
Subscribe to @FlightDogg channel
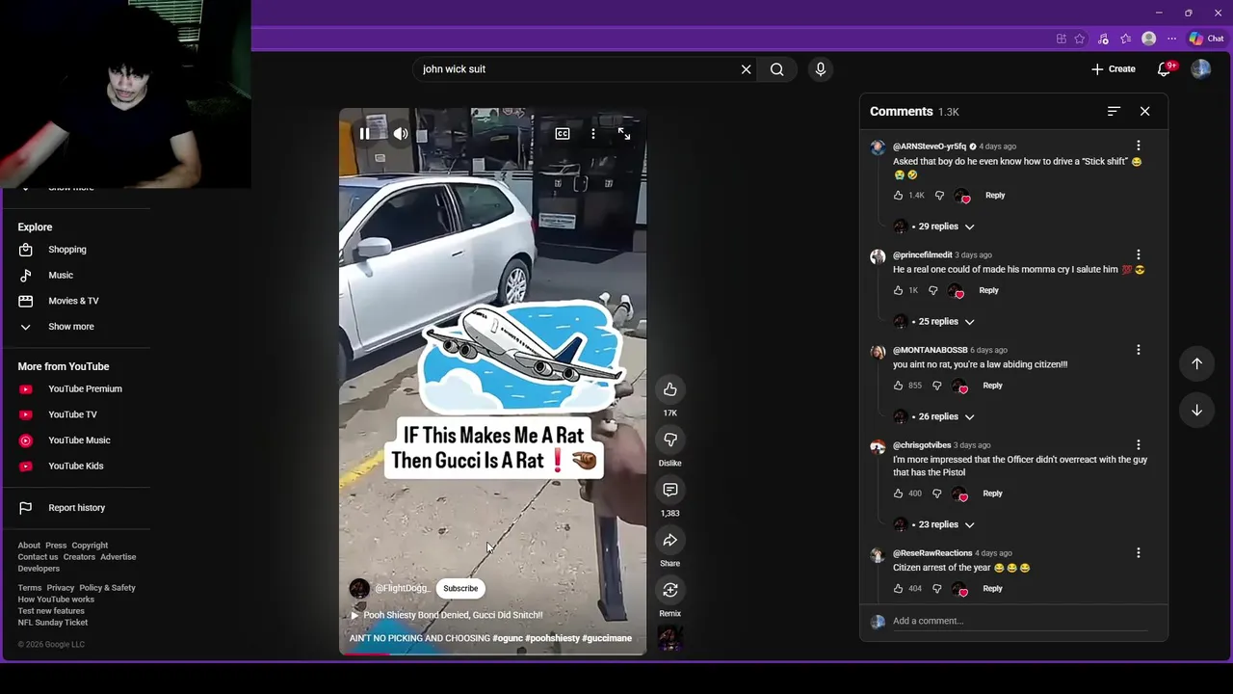pyautogui.click(x=460, y=588)
